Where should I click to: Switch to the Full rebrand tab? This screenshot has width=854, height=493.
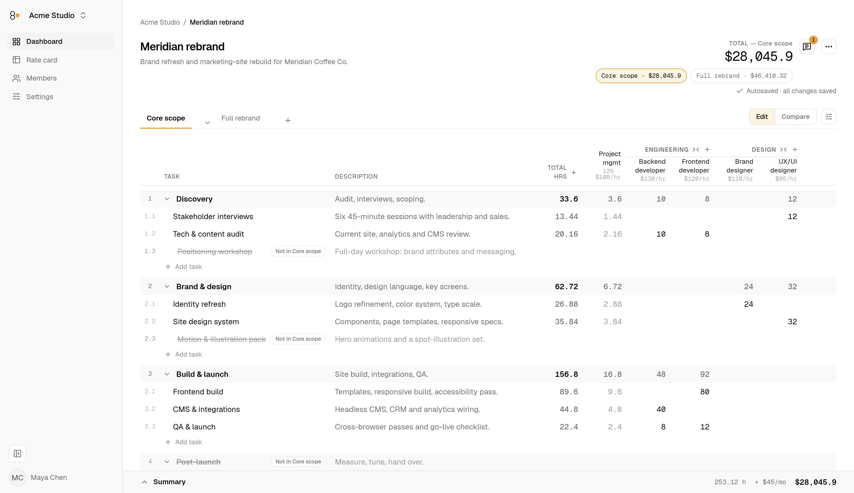point(241,118)
